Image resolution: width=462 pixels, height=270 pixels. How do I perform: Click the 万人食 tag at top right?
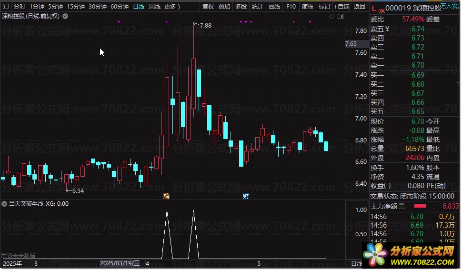point(450,6)
